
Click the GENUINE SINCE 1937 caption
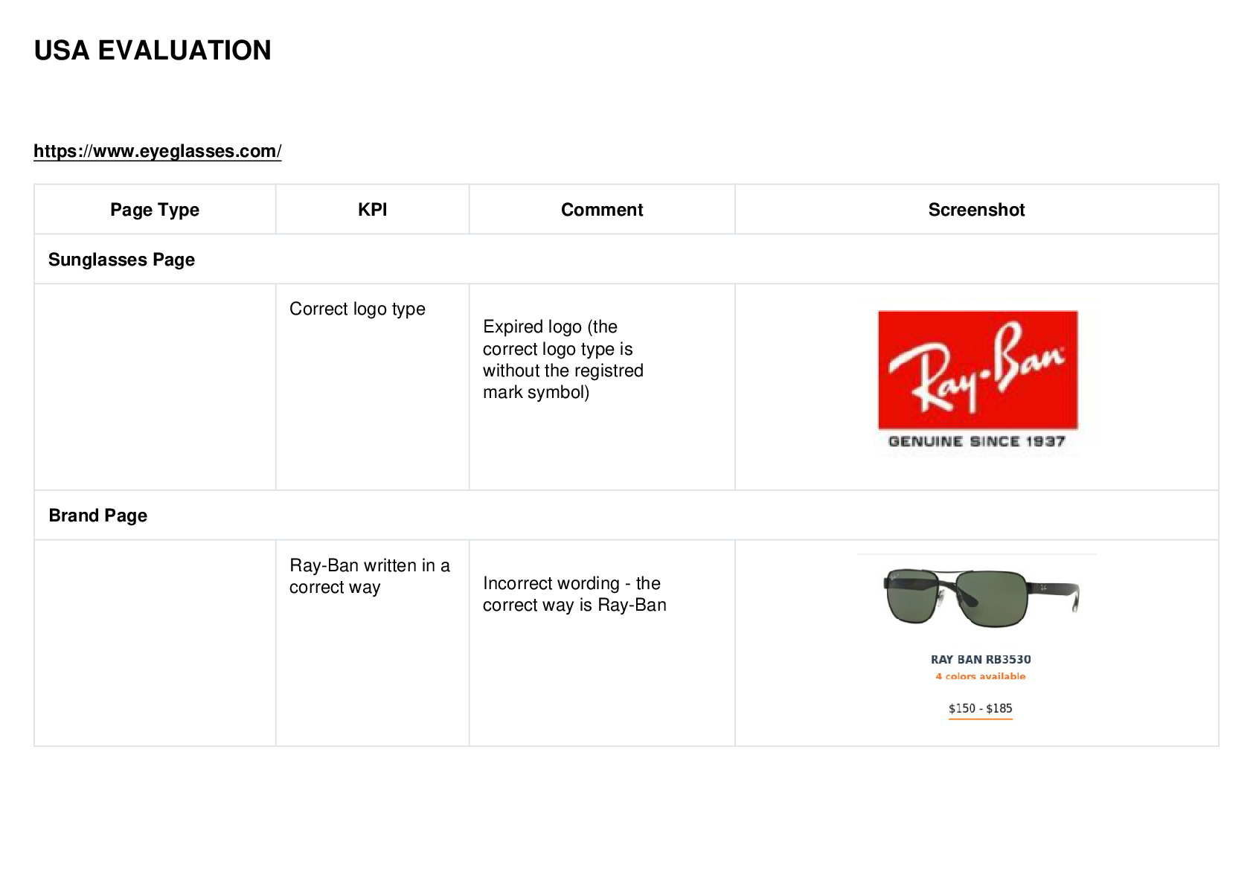pos(977,441)
